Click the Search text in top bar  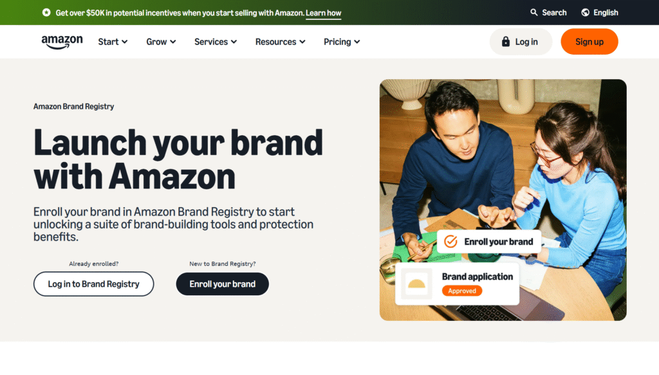pyautogui.click(x=554, y=13)
